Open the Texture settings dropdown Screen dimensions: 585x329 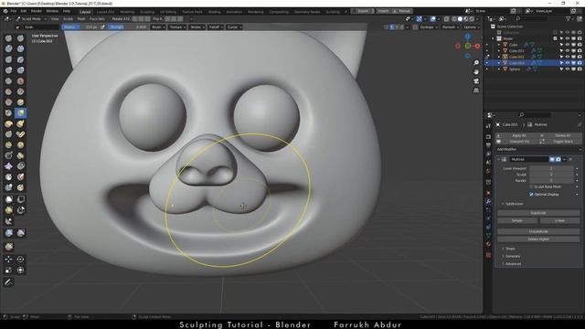coord(176,27)
